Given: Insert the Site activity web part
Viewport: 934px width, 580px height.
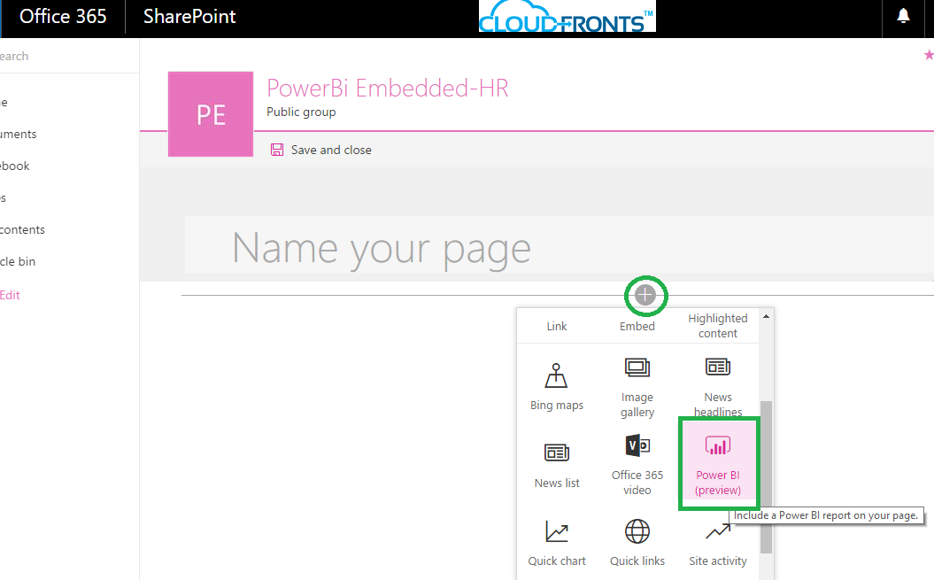Looking at the screenshot, I should pyautogui.click(x=718, y=543).
